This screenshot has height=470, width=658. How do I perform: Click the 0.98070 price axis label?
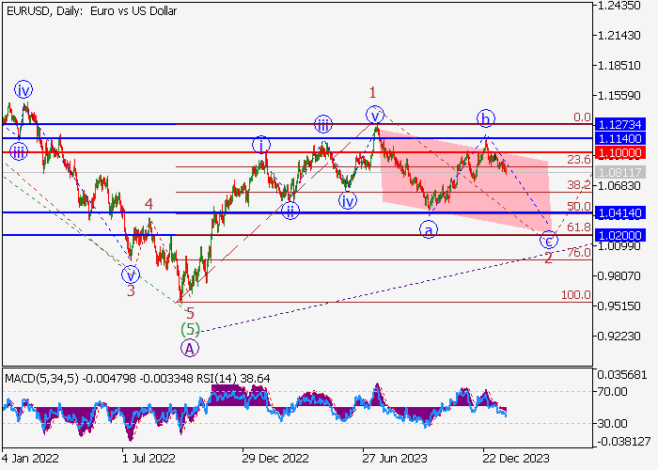coord(619,276)
